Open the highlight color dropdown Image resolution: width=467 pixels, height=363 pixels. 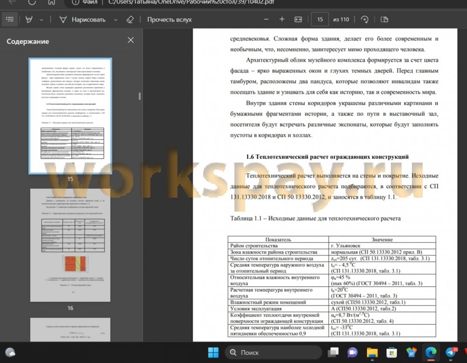[42, 20]
